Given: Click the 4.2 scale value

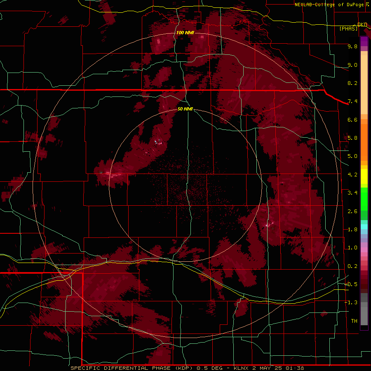Looking at the screenshot, I should [352, 175].
